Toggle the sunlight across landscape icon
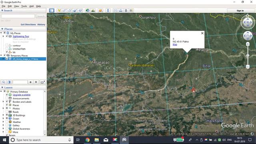This screenshot has height=144, width=256. [93, 10]
